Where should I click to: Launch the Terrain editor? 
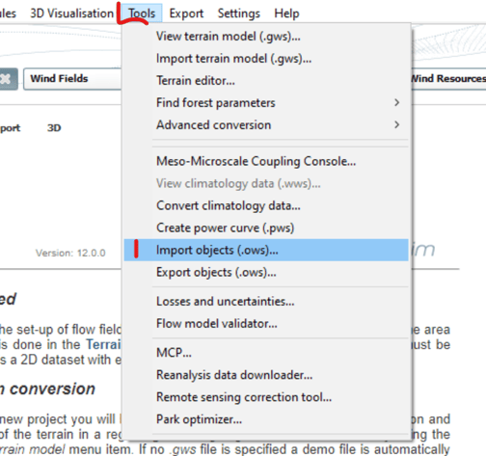[266, 81]
